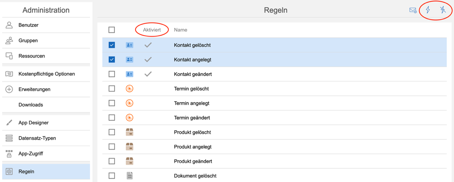Image resolution: width=454 pixels, height=182 pixels.
Task: Open Benutzer in the Administration sidebar
Action: [x=28, y=25]
